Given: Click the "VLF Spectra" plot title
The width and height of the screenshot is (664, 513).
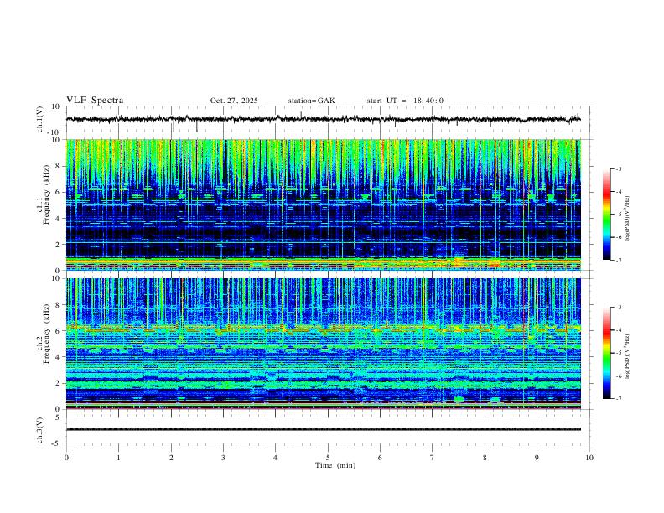Looking at the screenshot, I should [95, 101].
